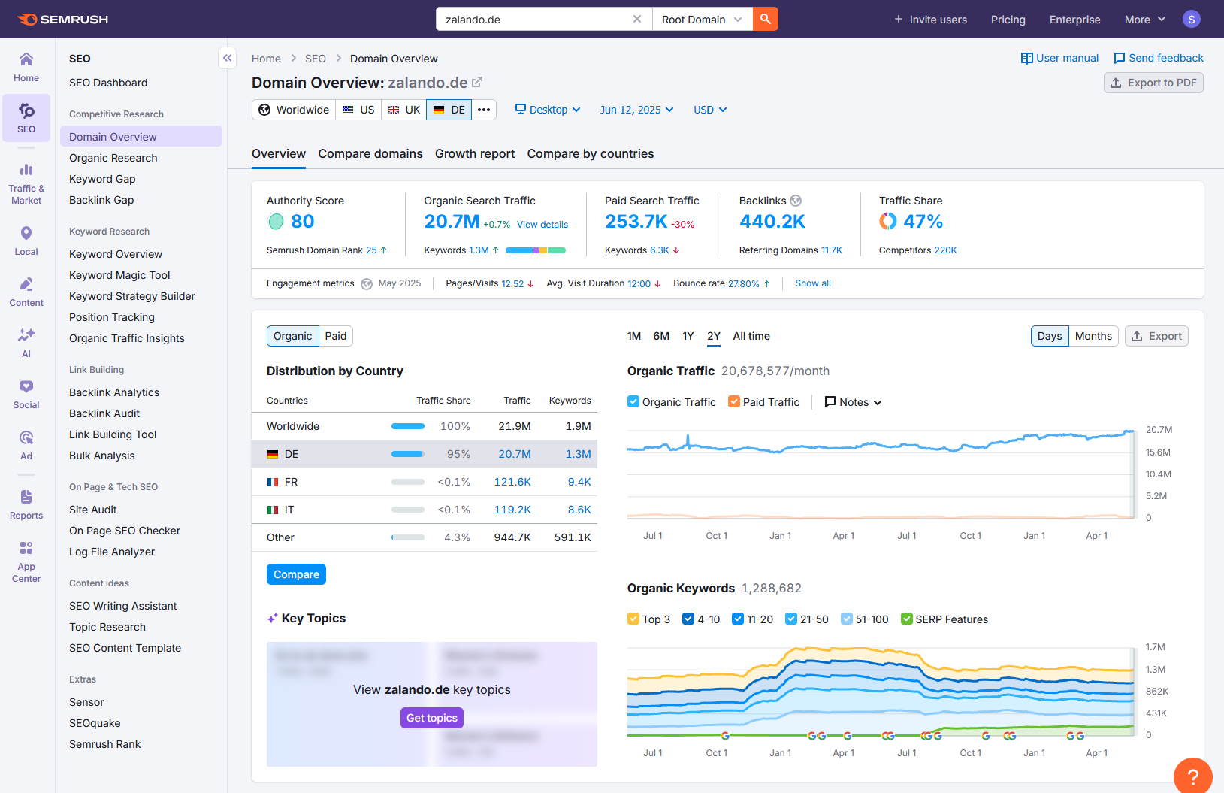The width and height of the screenshot is (1224, 793).
Task: Toggle Paid Traffic checkbox
Action: click(x=734, y=402)
